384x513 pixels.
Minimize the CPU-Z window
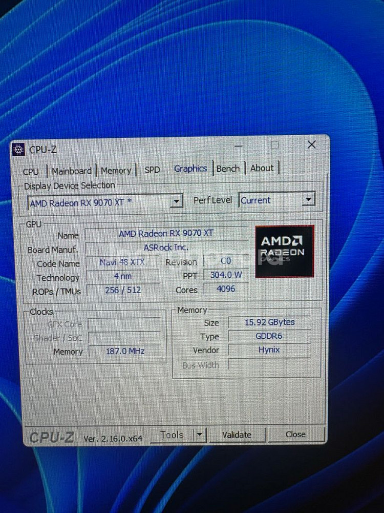point(239,146)
